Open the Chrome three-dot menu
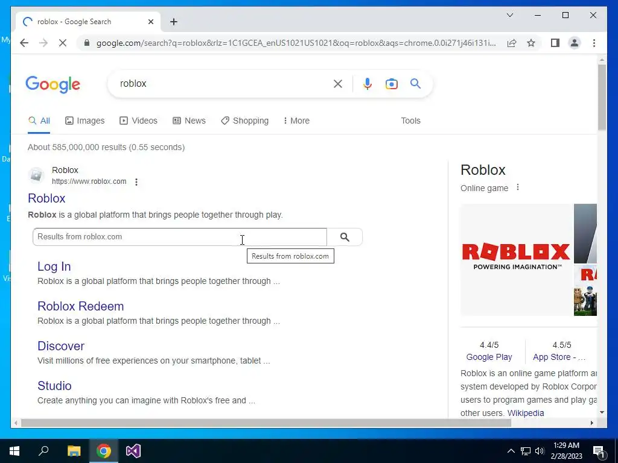Image resolution: width=618 pixels, height=463 pixels. pos(594,43)
